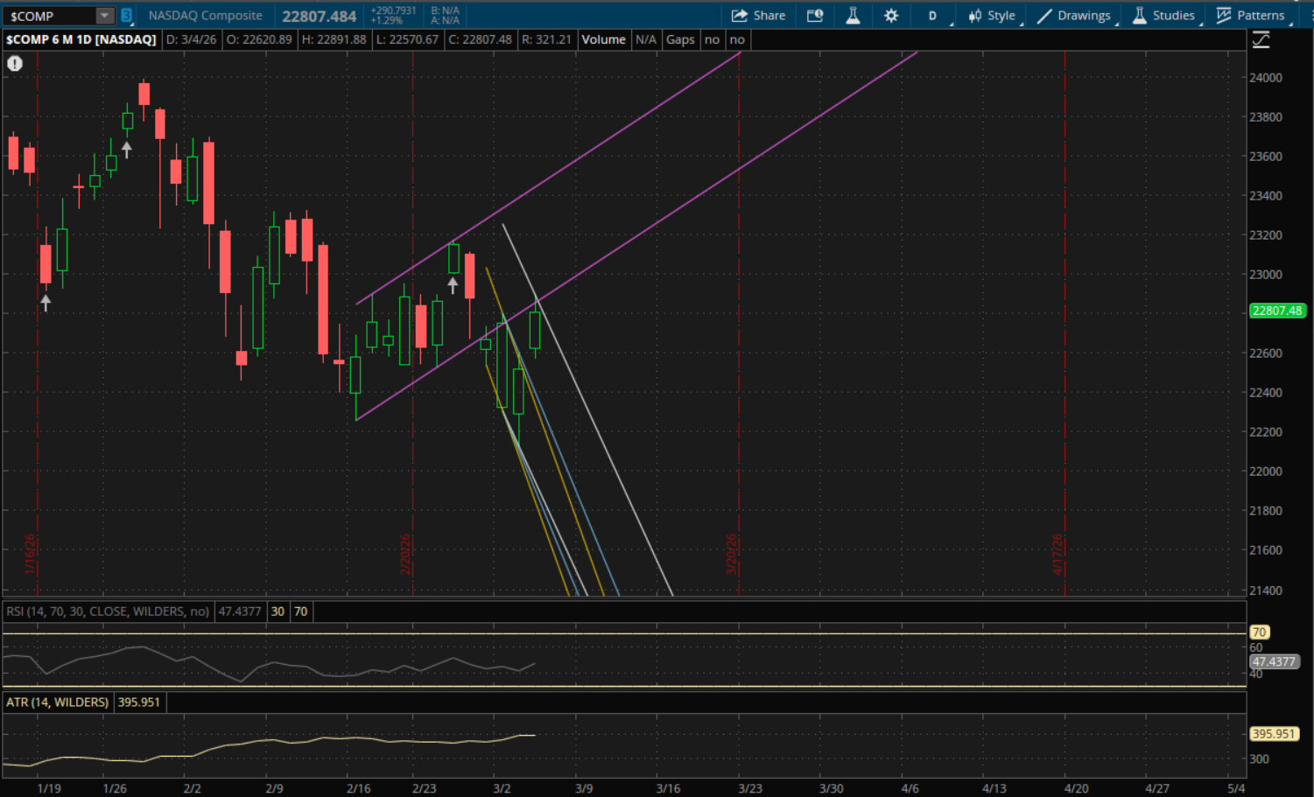Click the Share chart button

pos(758,16)
